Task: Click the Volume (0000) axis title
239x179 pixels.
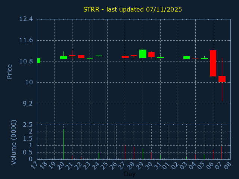Action: click(14, 142)
